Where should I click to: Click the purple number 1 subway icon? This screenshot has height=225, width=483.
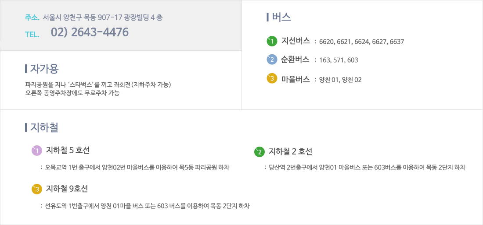point(36,151)
